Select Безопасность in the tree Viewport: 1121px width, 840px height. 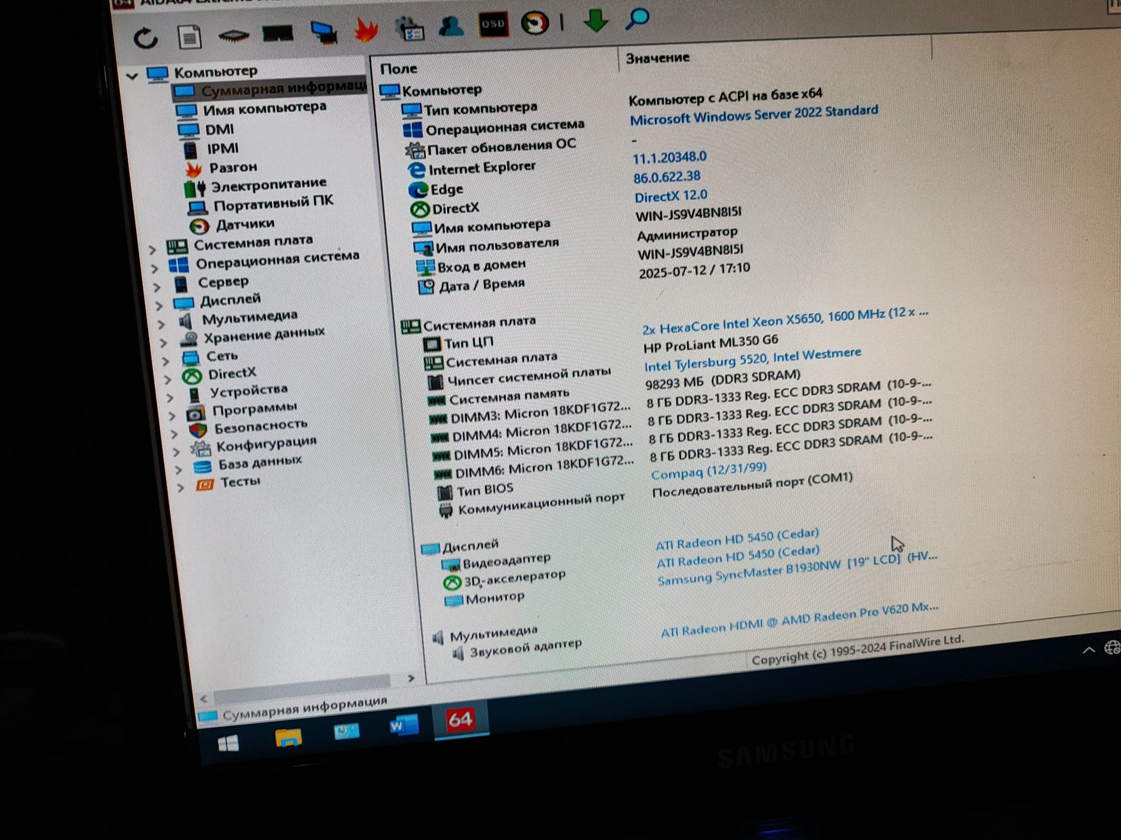[248, 428]
